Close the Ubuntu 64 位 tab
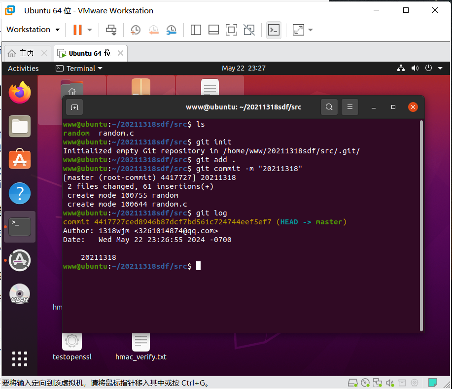The width and height of the screenshot is (452, 389). pos(120,53)
